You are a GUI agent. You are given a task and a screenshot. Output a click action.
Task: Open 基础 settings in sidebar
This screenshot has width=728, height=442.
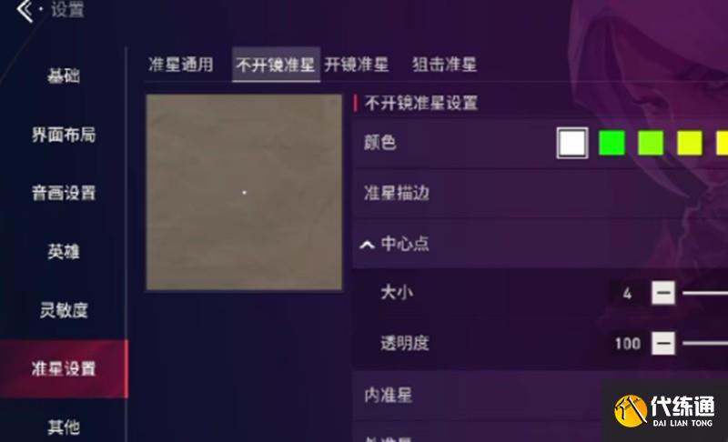click(64, 75)
